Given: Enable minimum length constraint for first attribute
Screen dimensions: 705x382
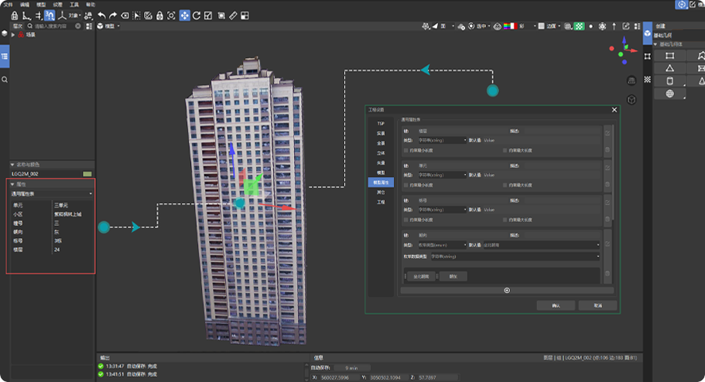Looking at the screenshot, I should click(x=406, y=150).
